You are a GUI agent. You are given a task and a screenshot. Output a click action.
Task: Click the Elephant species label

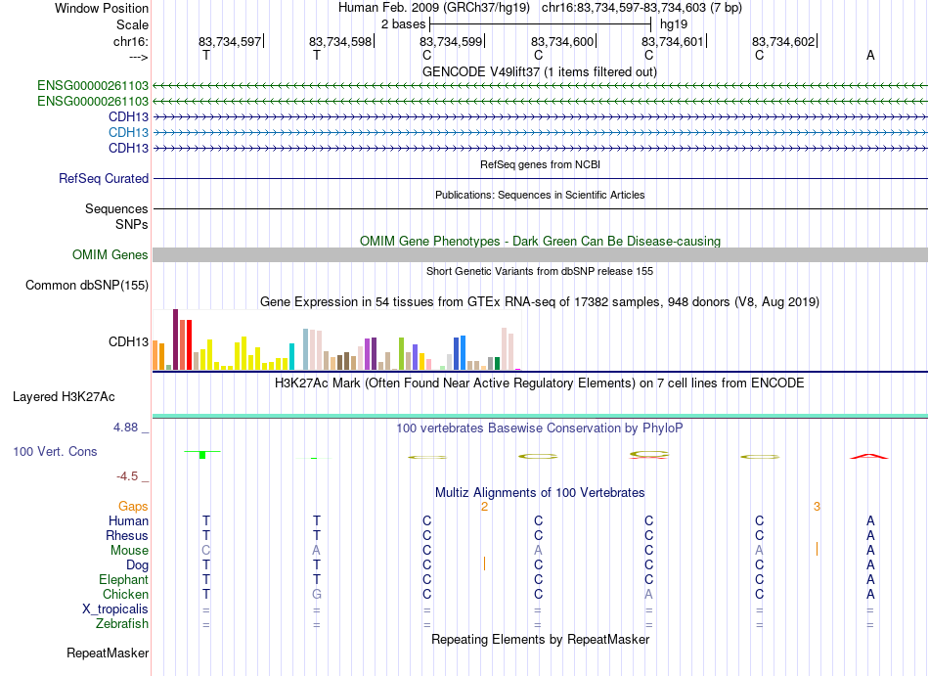click(x=123, y=579)
